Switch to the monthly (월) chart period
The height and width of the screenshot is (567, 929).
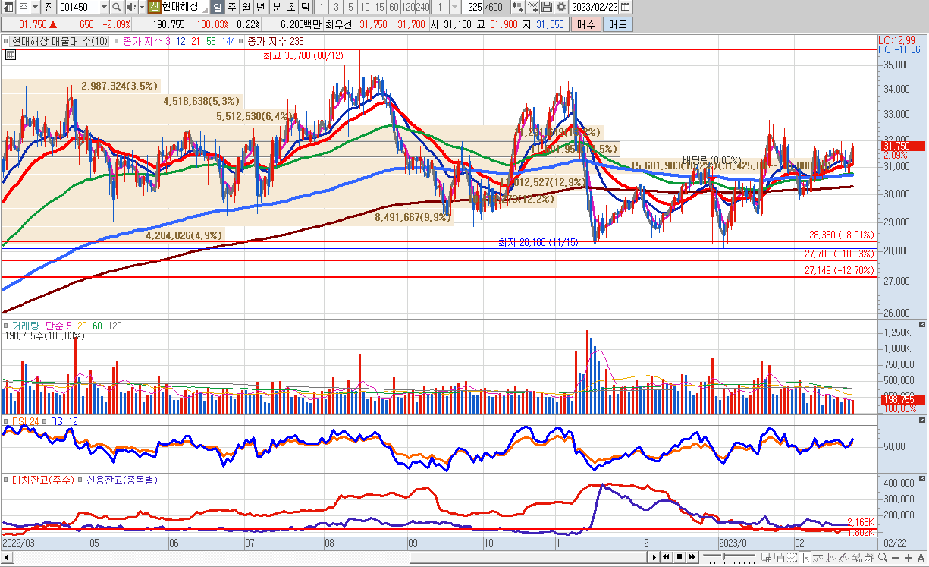tap(246, 7)
